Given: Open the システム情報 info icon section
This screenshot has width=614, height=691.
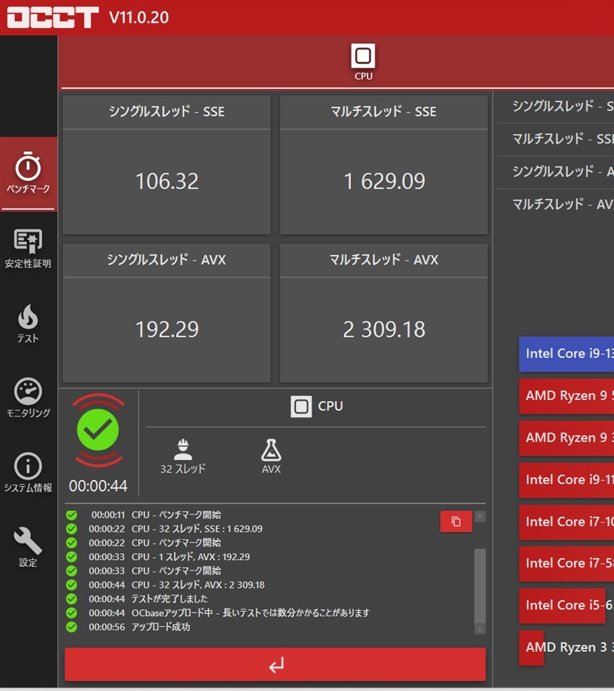Looking at the screenshot, I should 28,473.
